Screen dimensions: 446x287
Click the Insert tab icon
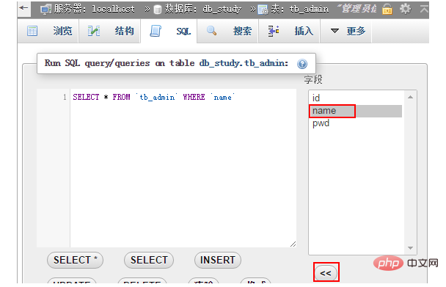274,31
